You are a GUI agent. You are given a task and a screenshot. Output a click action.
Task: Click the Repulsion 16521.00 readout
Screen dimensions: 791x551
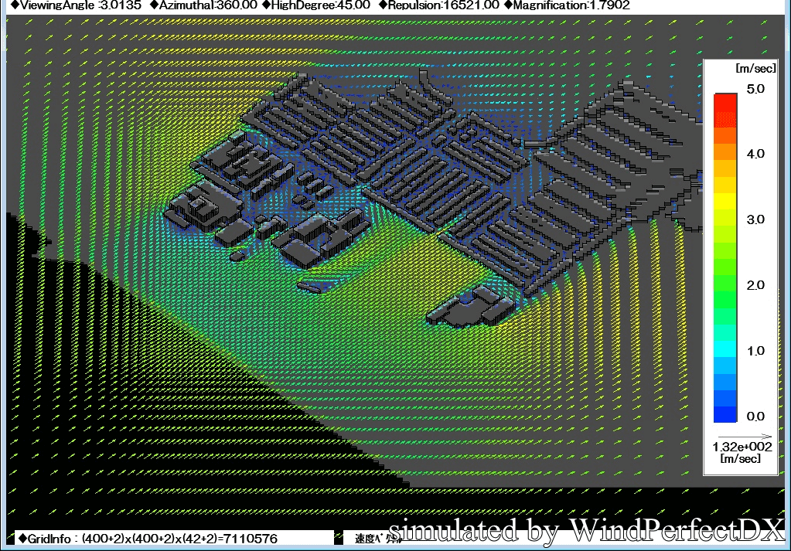tap(438, 5)
